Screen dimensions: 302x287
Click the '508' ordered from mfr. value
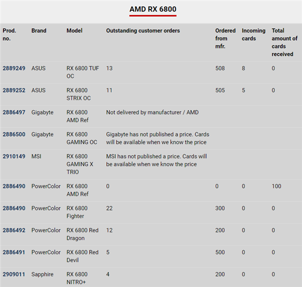pos(220,68)
